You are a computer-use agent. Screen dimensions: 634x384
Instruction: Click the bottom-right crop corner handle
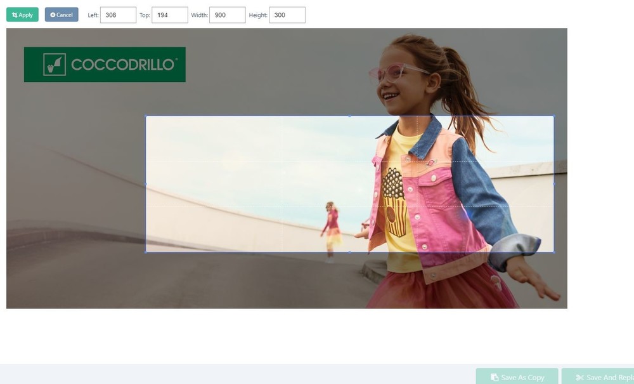point(553,252)
